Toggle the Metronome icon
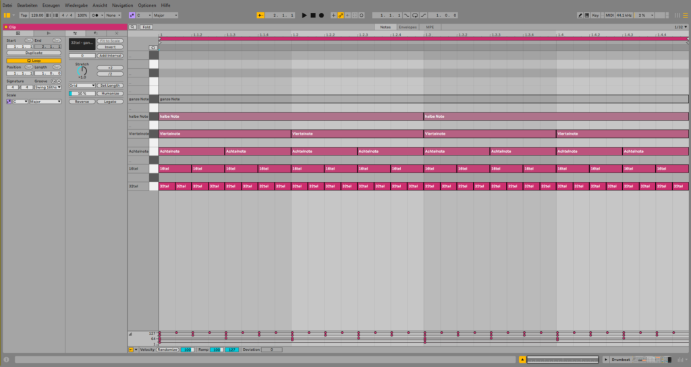This screenshot has width=691, height=367. (x=94, y=15)
